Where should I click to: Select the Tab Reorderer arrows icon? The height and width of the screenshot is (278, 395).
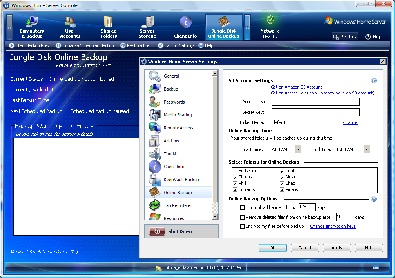154,205
